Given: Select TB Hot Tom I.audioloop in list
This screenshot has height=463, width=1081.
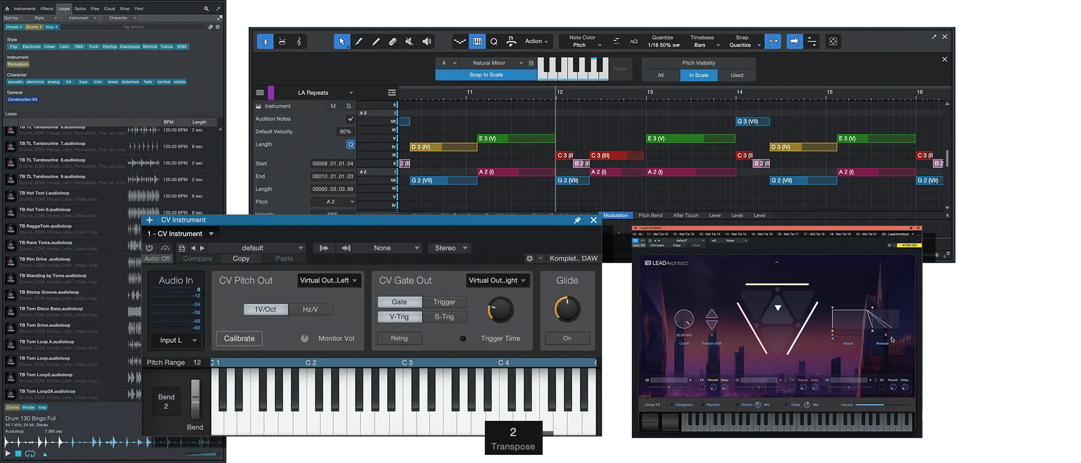Looking at the screenshot, I should click(44, 193).
